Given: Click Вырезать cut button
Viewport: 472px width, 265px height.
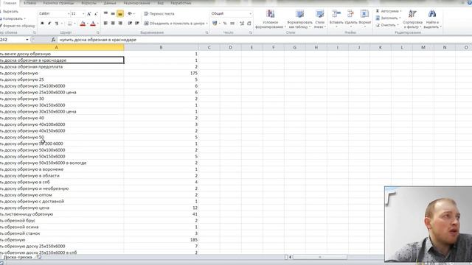Looking at the screenshot, I should pyautogui.click(x=9, y=12).
